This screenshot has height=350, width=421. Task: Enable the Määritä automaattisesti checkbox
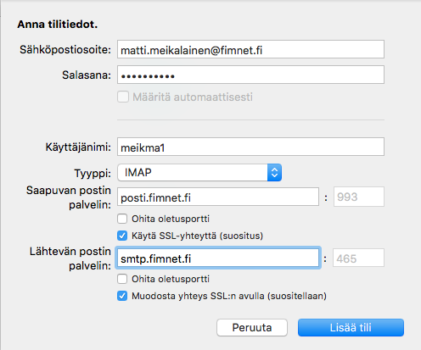[123, 97]
